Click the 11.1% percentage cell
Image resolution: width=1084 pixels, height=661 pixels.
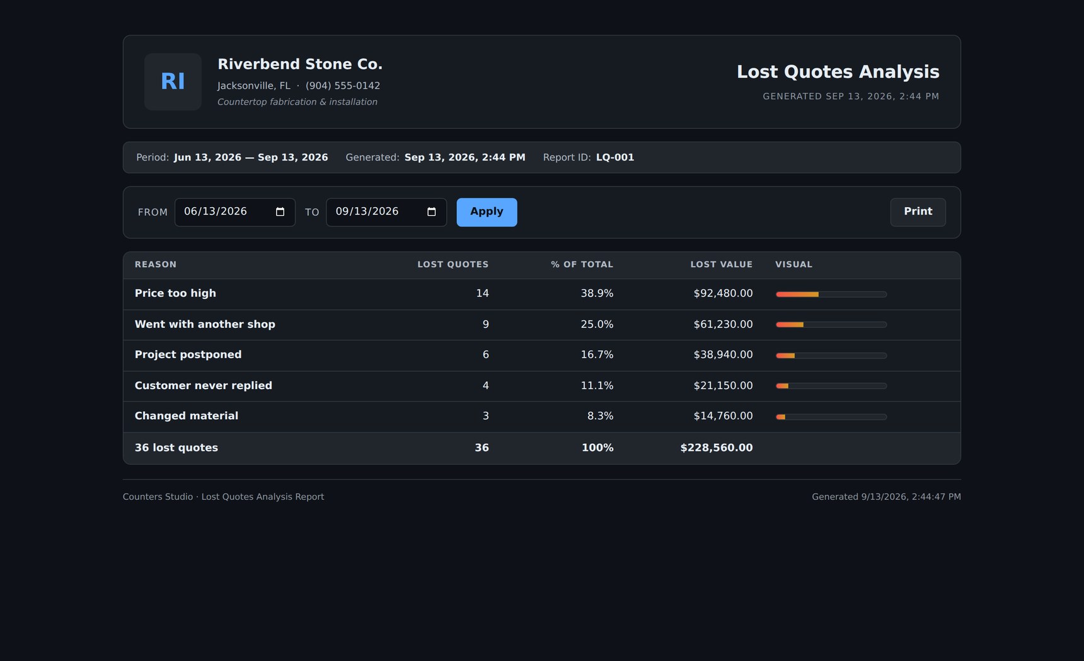[x=597, y=385]
